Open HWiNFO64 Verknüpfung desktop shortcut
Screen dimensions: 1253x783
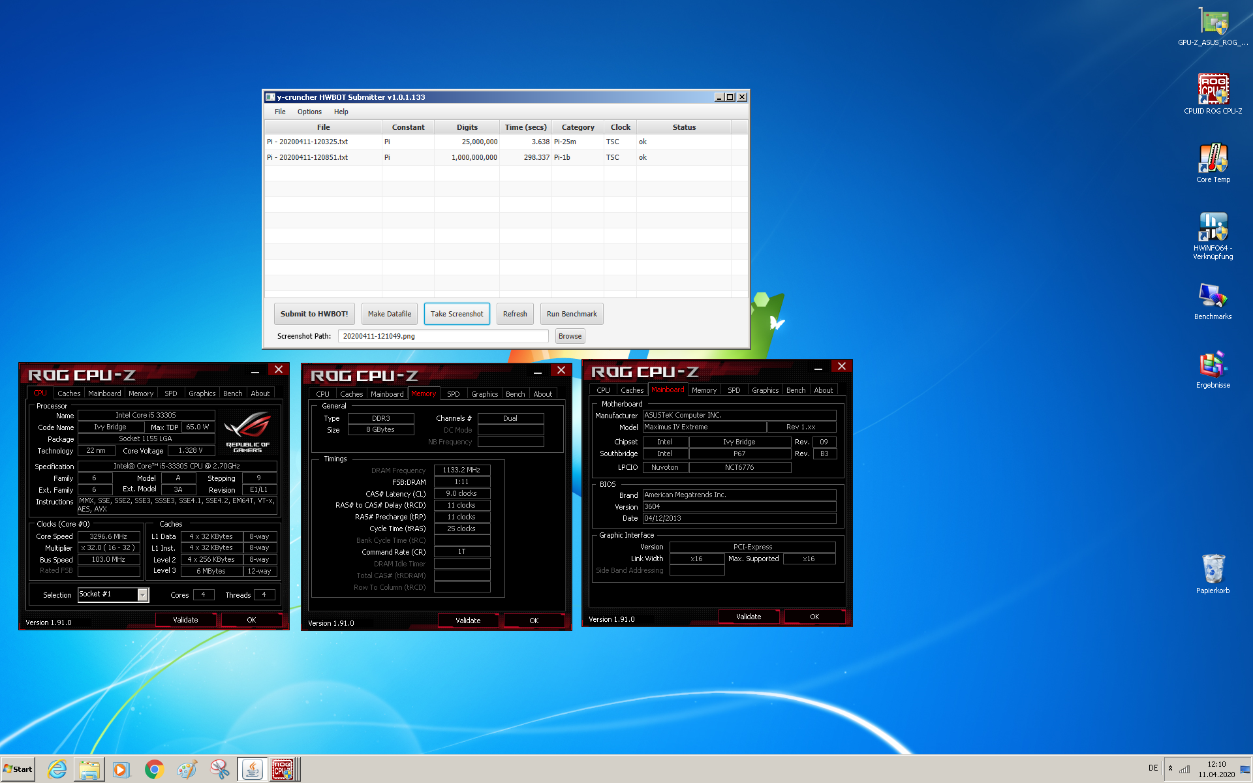click(1213, 236)
